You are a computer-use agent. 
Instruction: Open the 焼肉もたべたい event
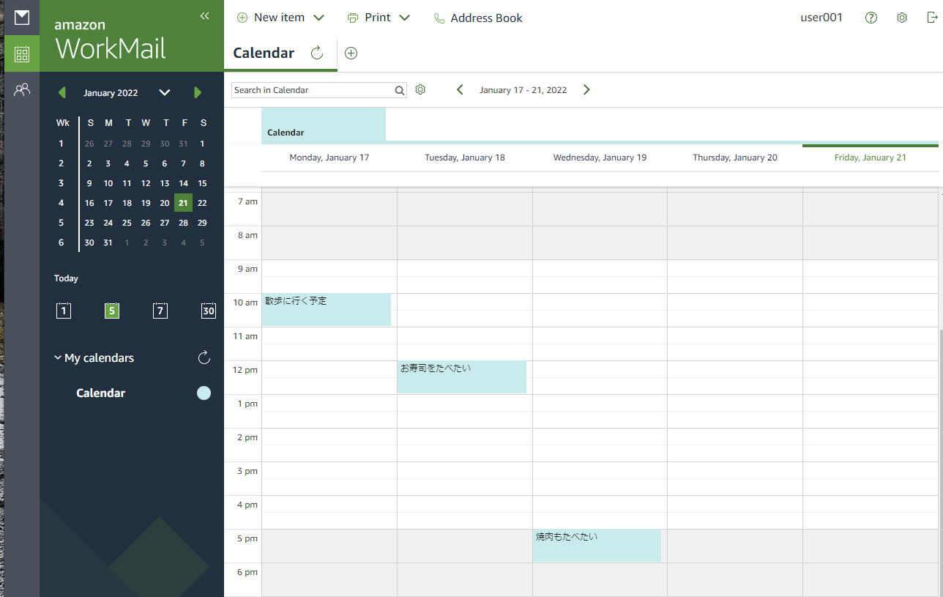coord(597,546)
